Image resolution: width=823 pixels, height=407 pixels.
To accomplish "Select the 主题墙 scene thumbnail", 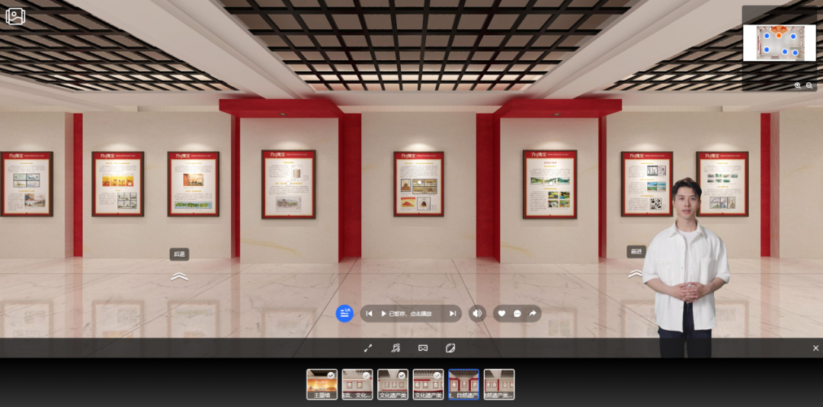I will pos(322,384).
